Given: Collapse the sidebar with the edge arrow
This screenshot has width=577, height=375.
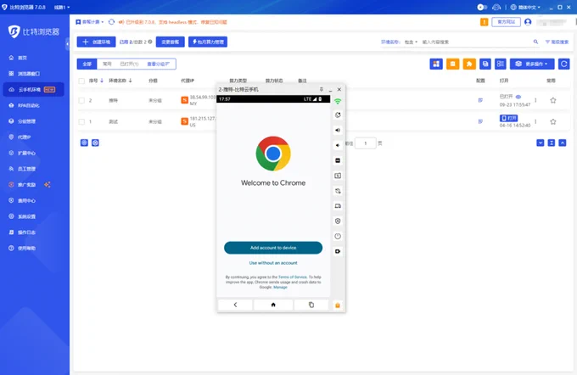Looking at the screenshot, I should coord(67,44).
